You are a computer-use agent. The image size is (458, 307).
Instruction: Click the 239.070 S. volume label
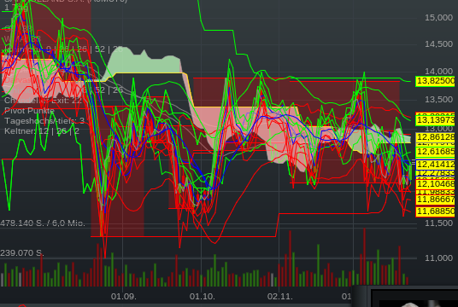point(22,253)
